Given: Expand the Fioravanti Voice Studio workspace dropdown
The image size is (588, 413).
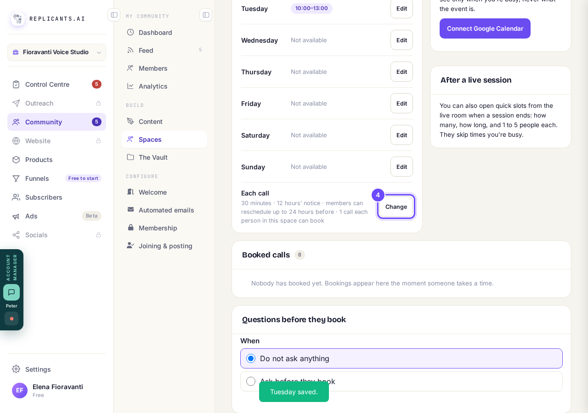Looking at the screenshot, I should pyautogui.click(x=57, y=52).
